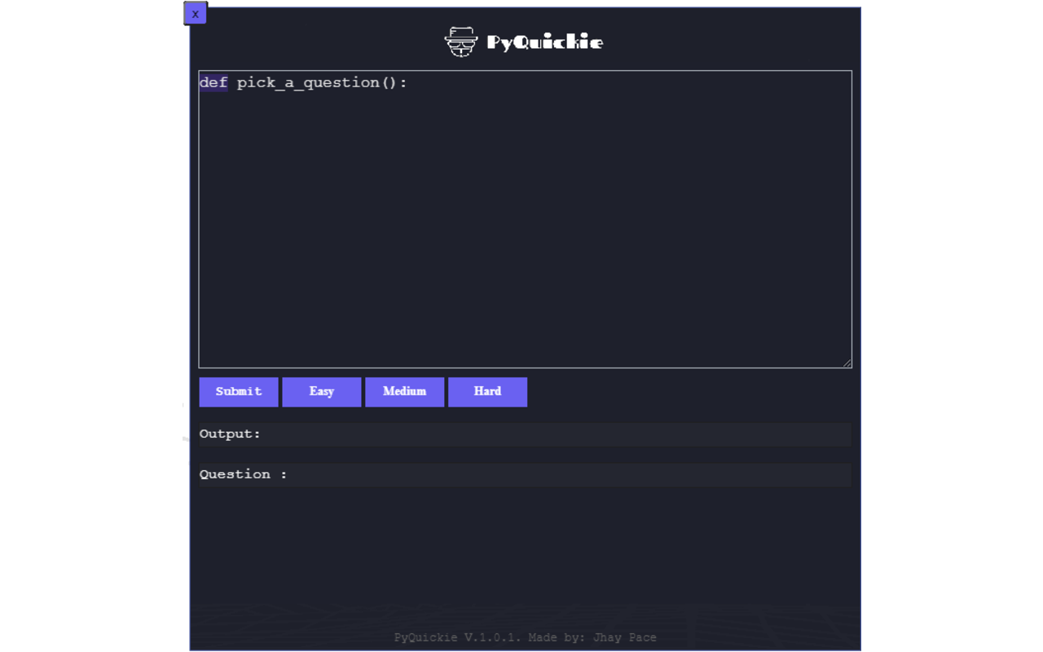Close the PyQuickie popup with X
The width and height of the screenshot is (1043, 652).
pyautogui.click(x=196, y=14)
